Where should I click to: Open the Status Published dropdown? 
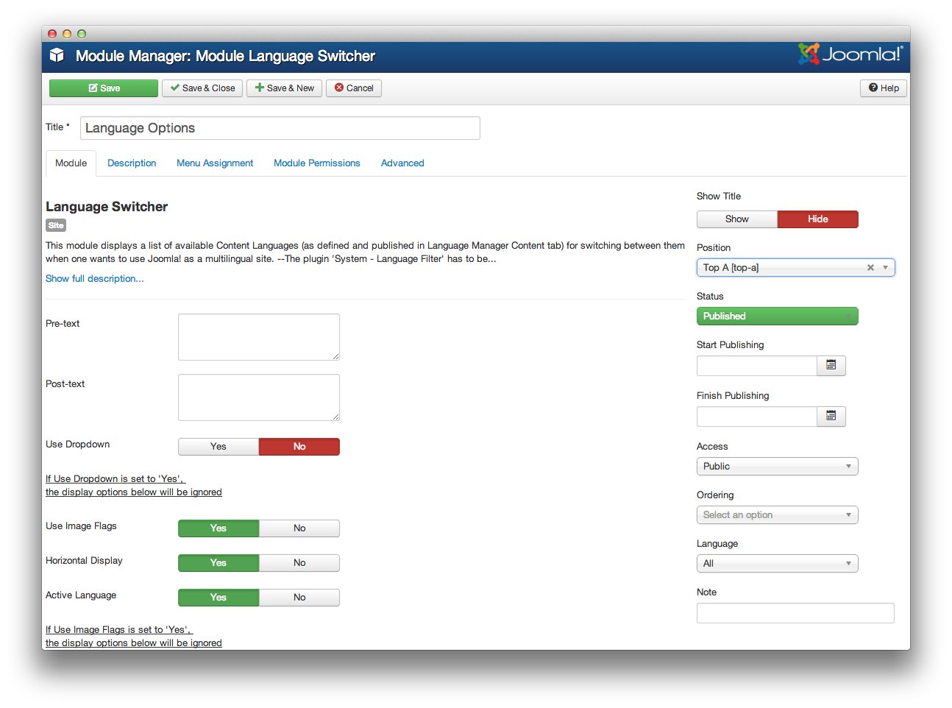tap(777, 316)
